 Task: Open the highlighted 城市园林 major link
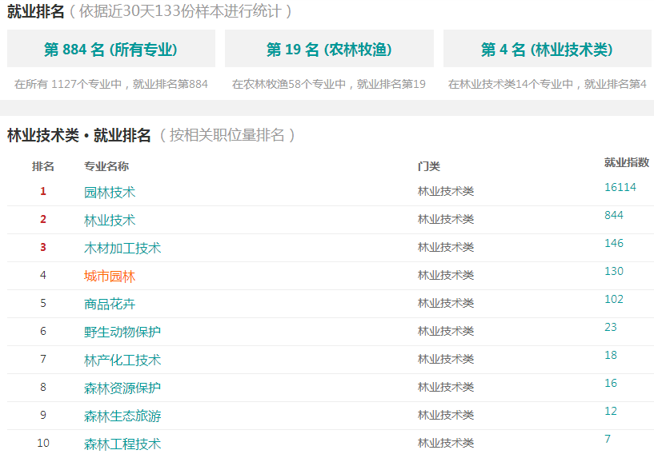(110, 276)
